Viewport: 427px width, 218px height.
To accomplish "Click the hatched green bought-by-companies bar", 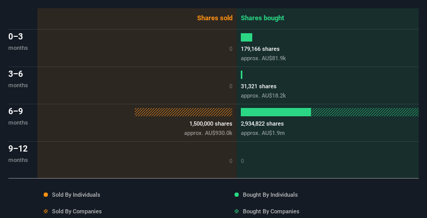I will tap(365, 112).
